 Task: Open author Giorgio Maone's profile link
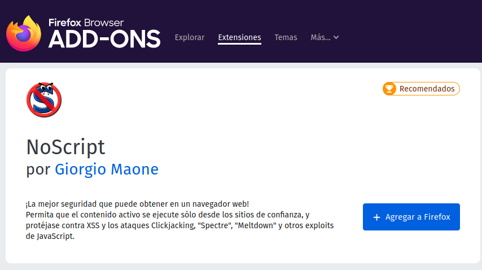(x=107, y=169)
